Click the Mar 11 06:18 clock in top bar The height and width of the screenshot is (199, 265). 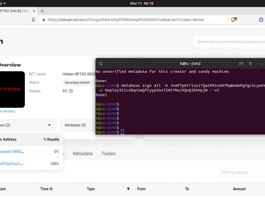point(142,3)
